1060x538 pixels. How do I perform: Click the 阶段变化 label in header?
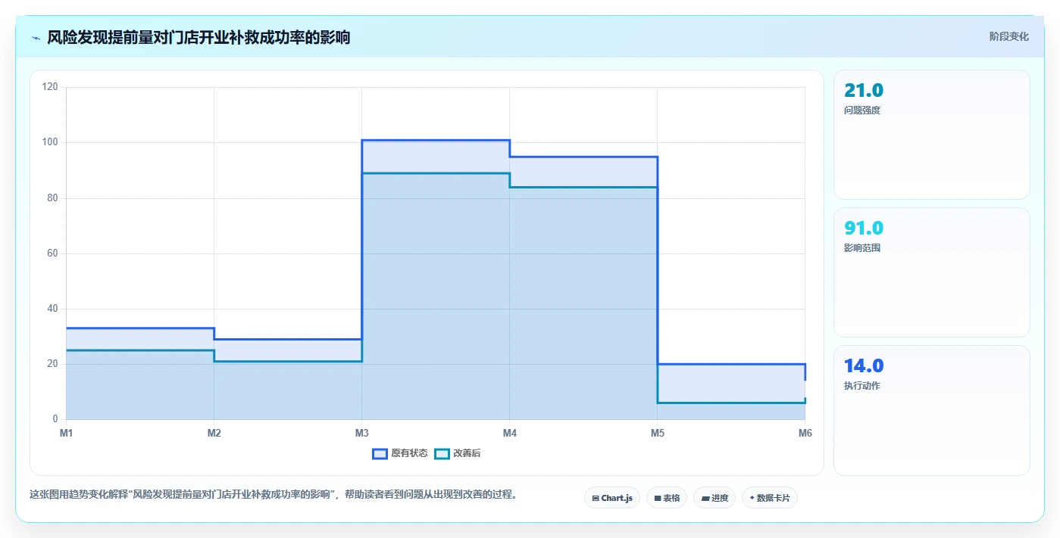click(x=1009, y=36)
